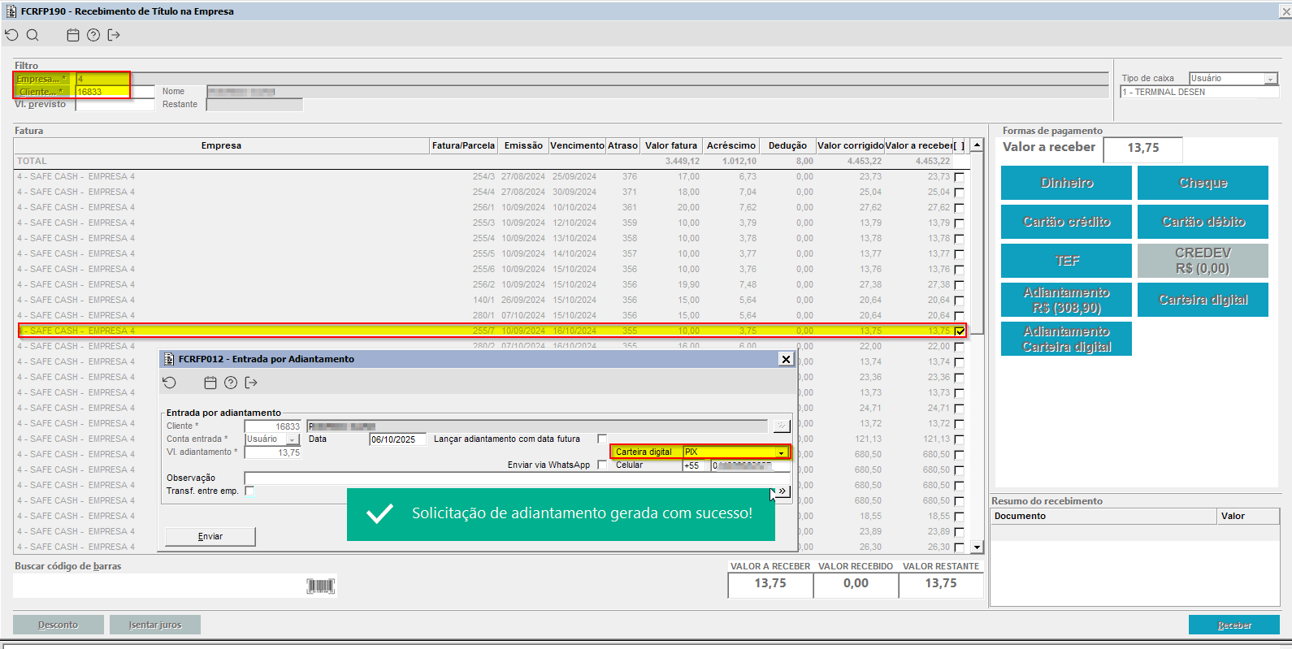Click the Fatura/Parcela column header
This screenshot has height=649, width=1292.
coord(463,146)
